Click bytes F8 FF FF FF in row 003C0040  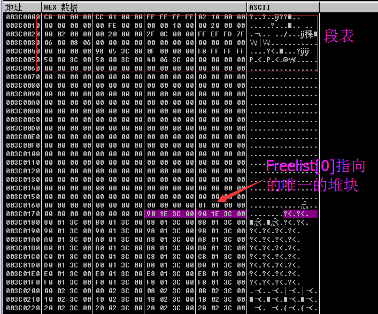[x=221, y=51]
